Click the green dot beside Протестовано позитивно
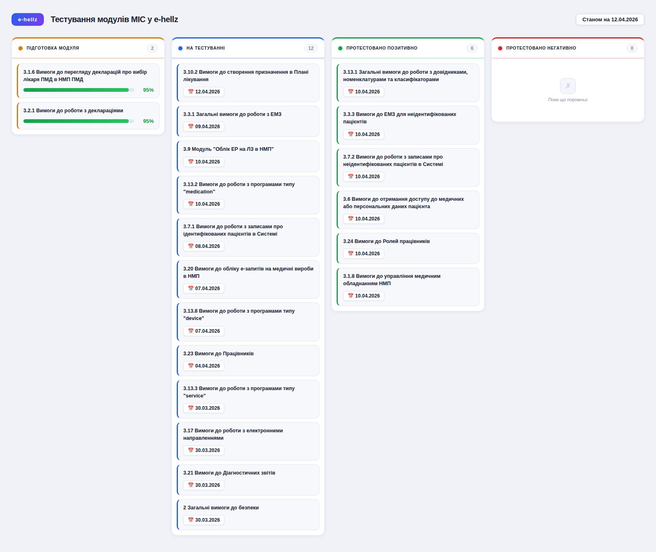 click(x=340, y=48)
